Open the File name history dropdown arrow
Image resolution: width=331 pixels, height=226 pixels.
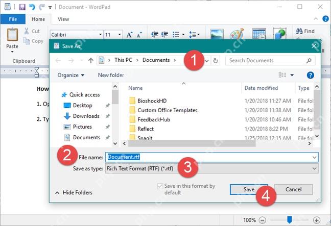click(x=314, y=158)
